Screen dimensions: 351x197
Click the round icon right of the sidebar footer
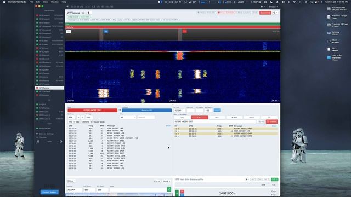[61, 141]
